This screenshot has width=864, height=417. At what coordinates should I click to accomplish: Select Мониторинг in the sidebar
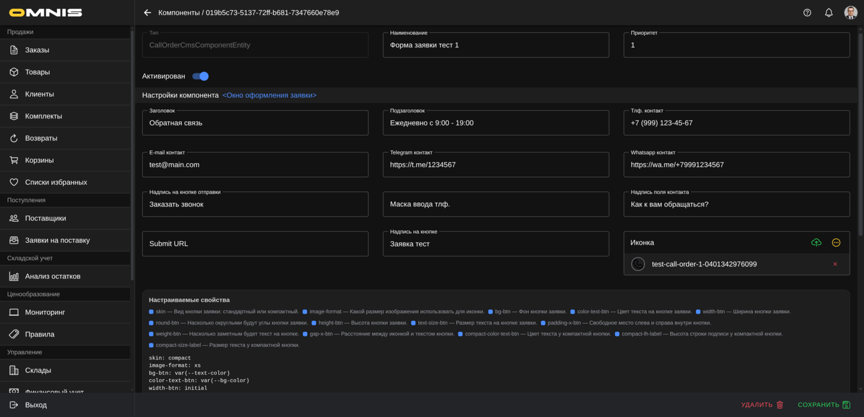[45, 312]
